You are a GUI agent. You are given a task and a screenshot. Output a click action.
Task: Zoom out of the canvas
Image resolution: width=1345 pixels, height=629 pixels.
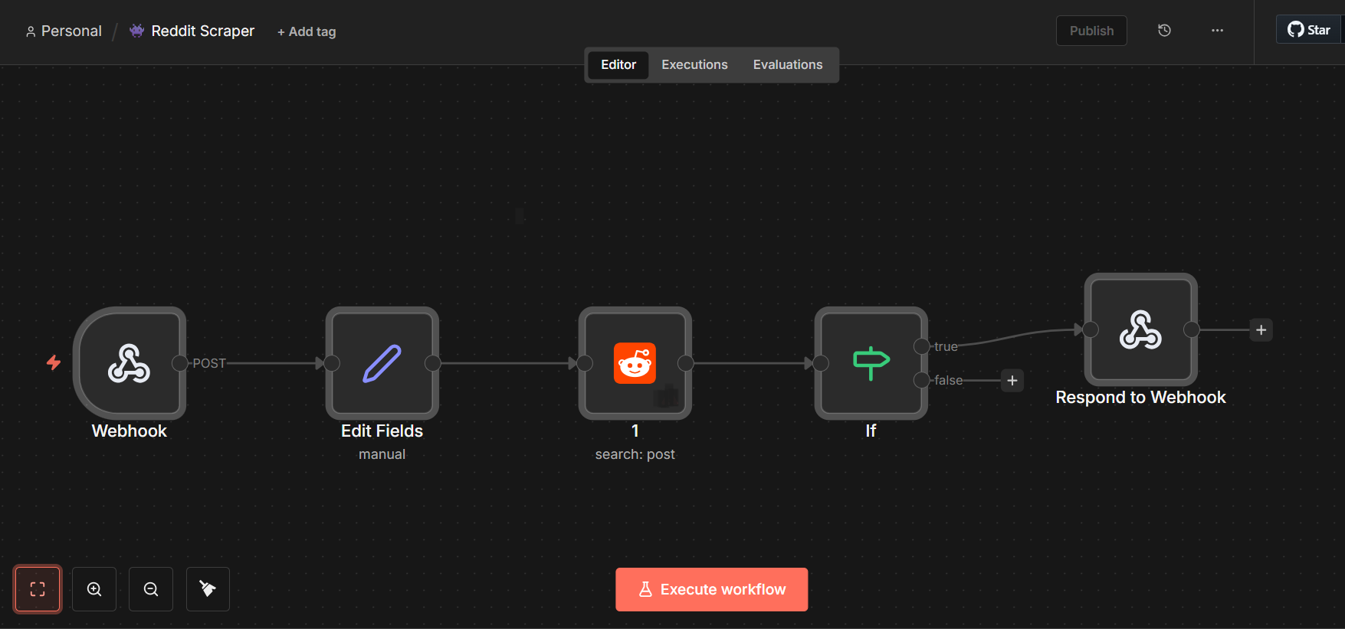(x=151, y=589)
